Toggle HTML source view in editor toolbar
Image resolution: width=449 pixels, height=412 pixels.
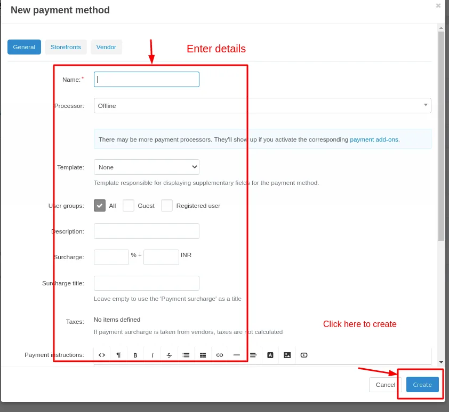pyautogui.click(x=102, y=355)
